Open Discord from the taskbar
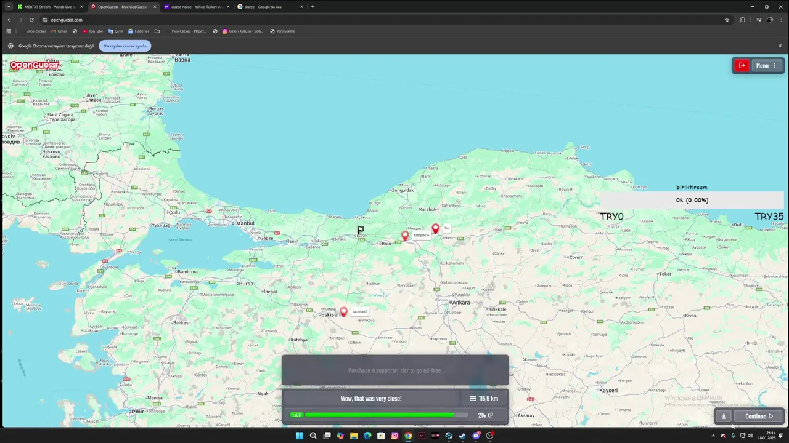The image size is (789, 443). [476, 436]
